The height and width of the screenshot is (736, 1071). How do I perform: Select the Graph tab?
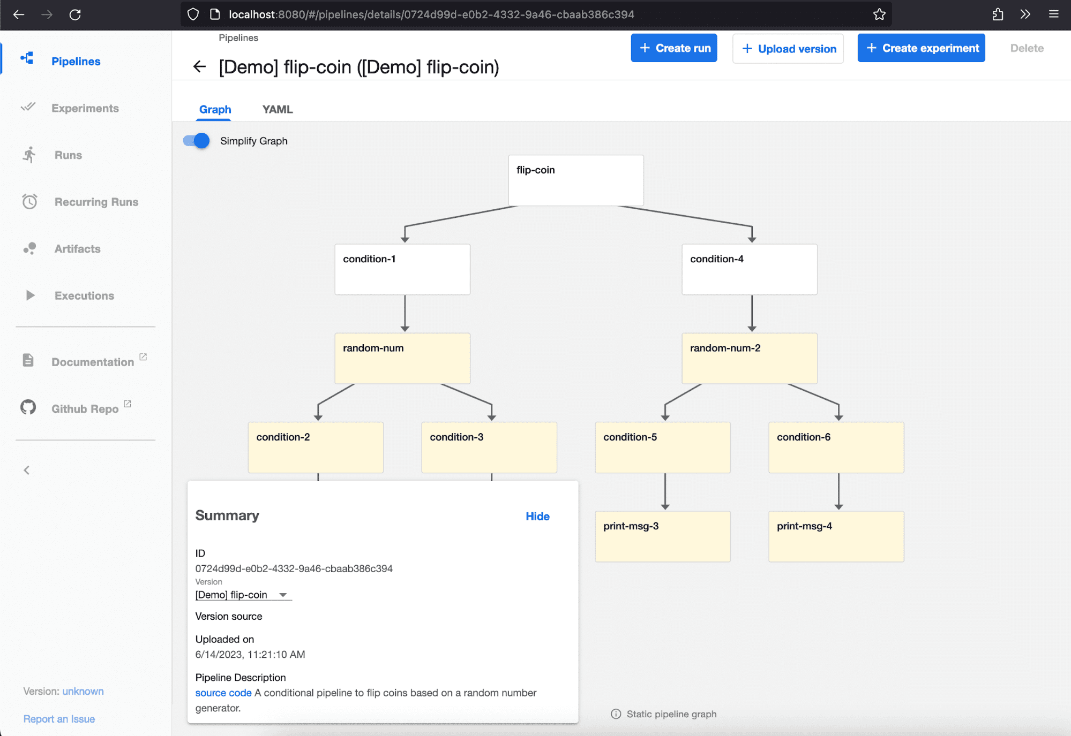[215, 109]
